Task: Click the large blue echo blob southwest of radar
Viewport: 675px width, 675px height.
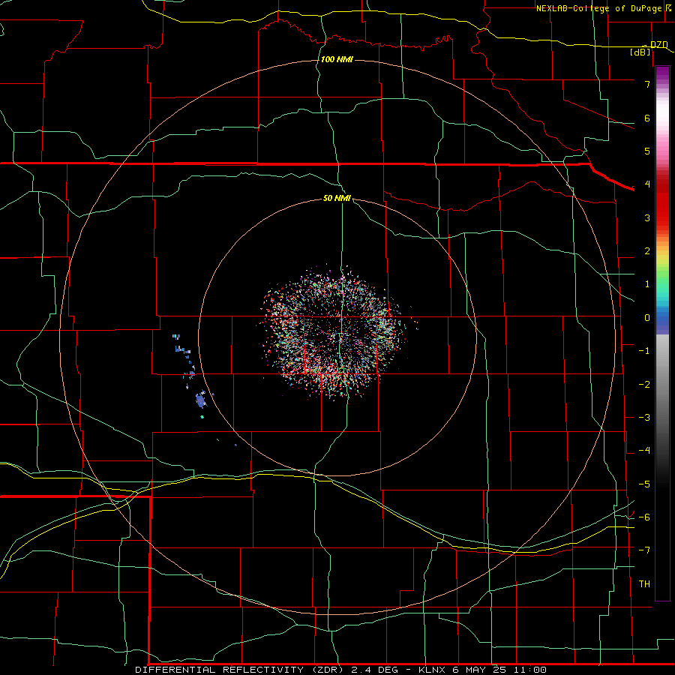Action: tap(200, 400)
